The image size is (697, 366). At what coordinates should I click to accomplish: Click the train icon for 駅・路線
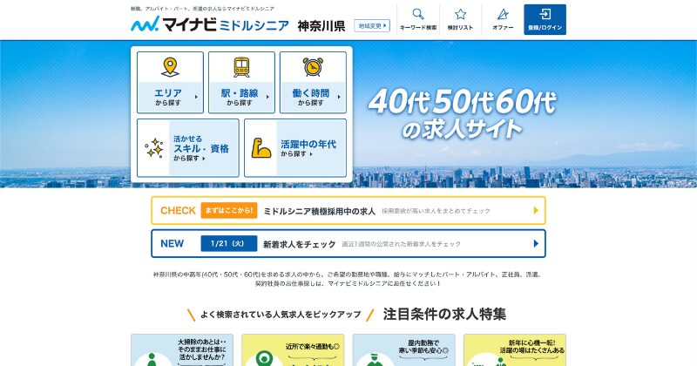click(241, 67)
